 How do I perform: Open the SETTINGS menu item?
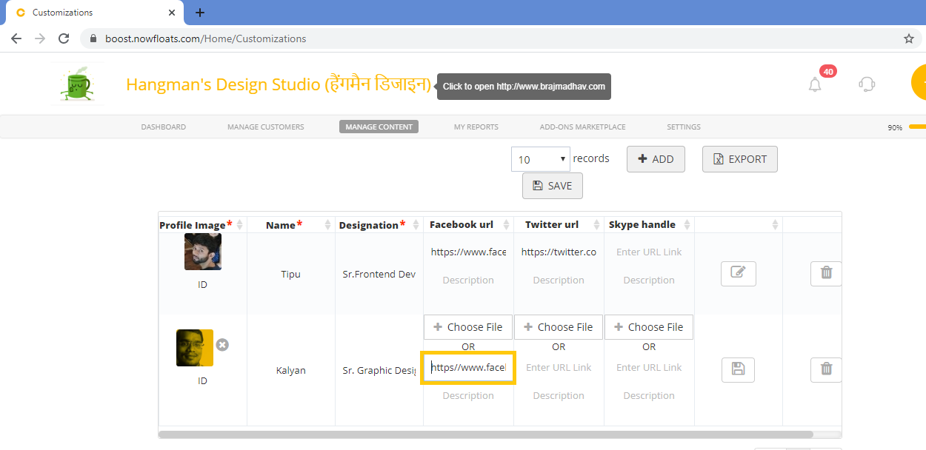click(684, 127)
